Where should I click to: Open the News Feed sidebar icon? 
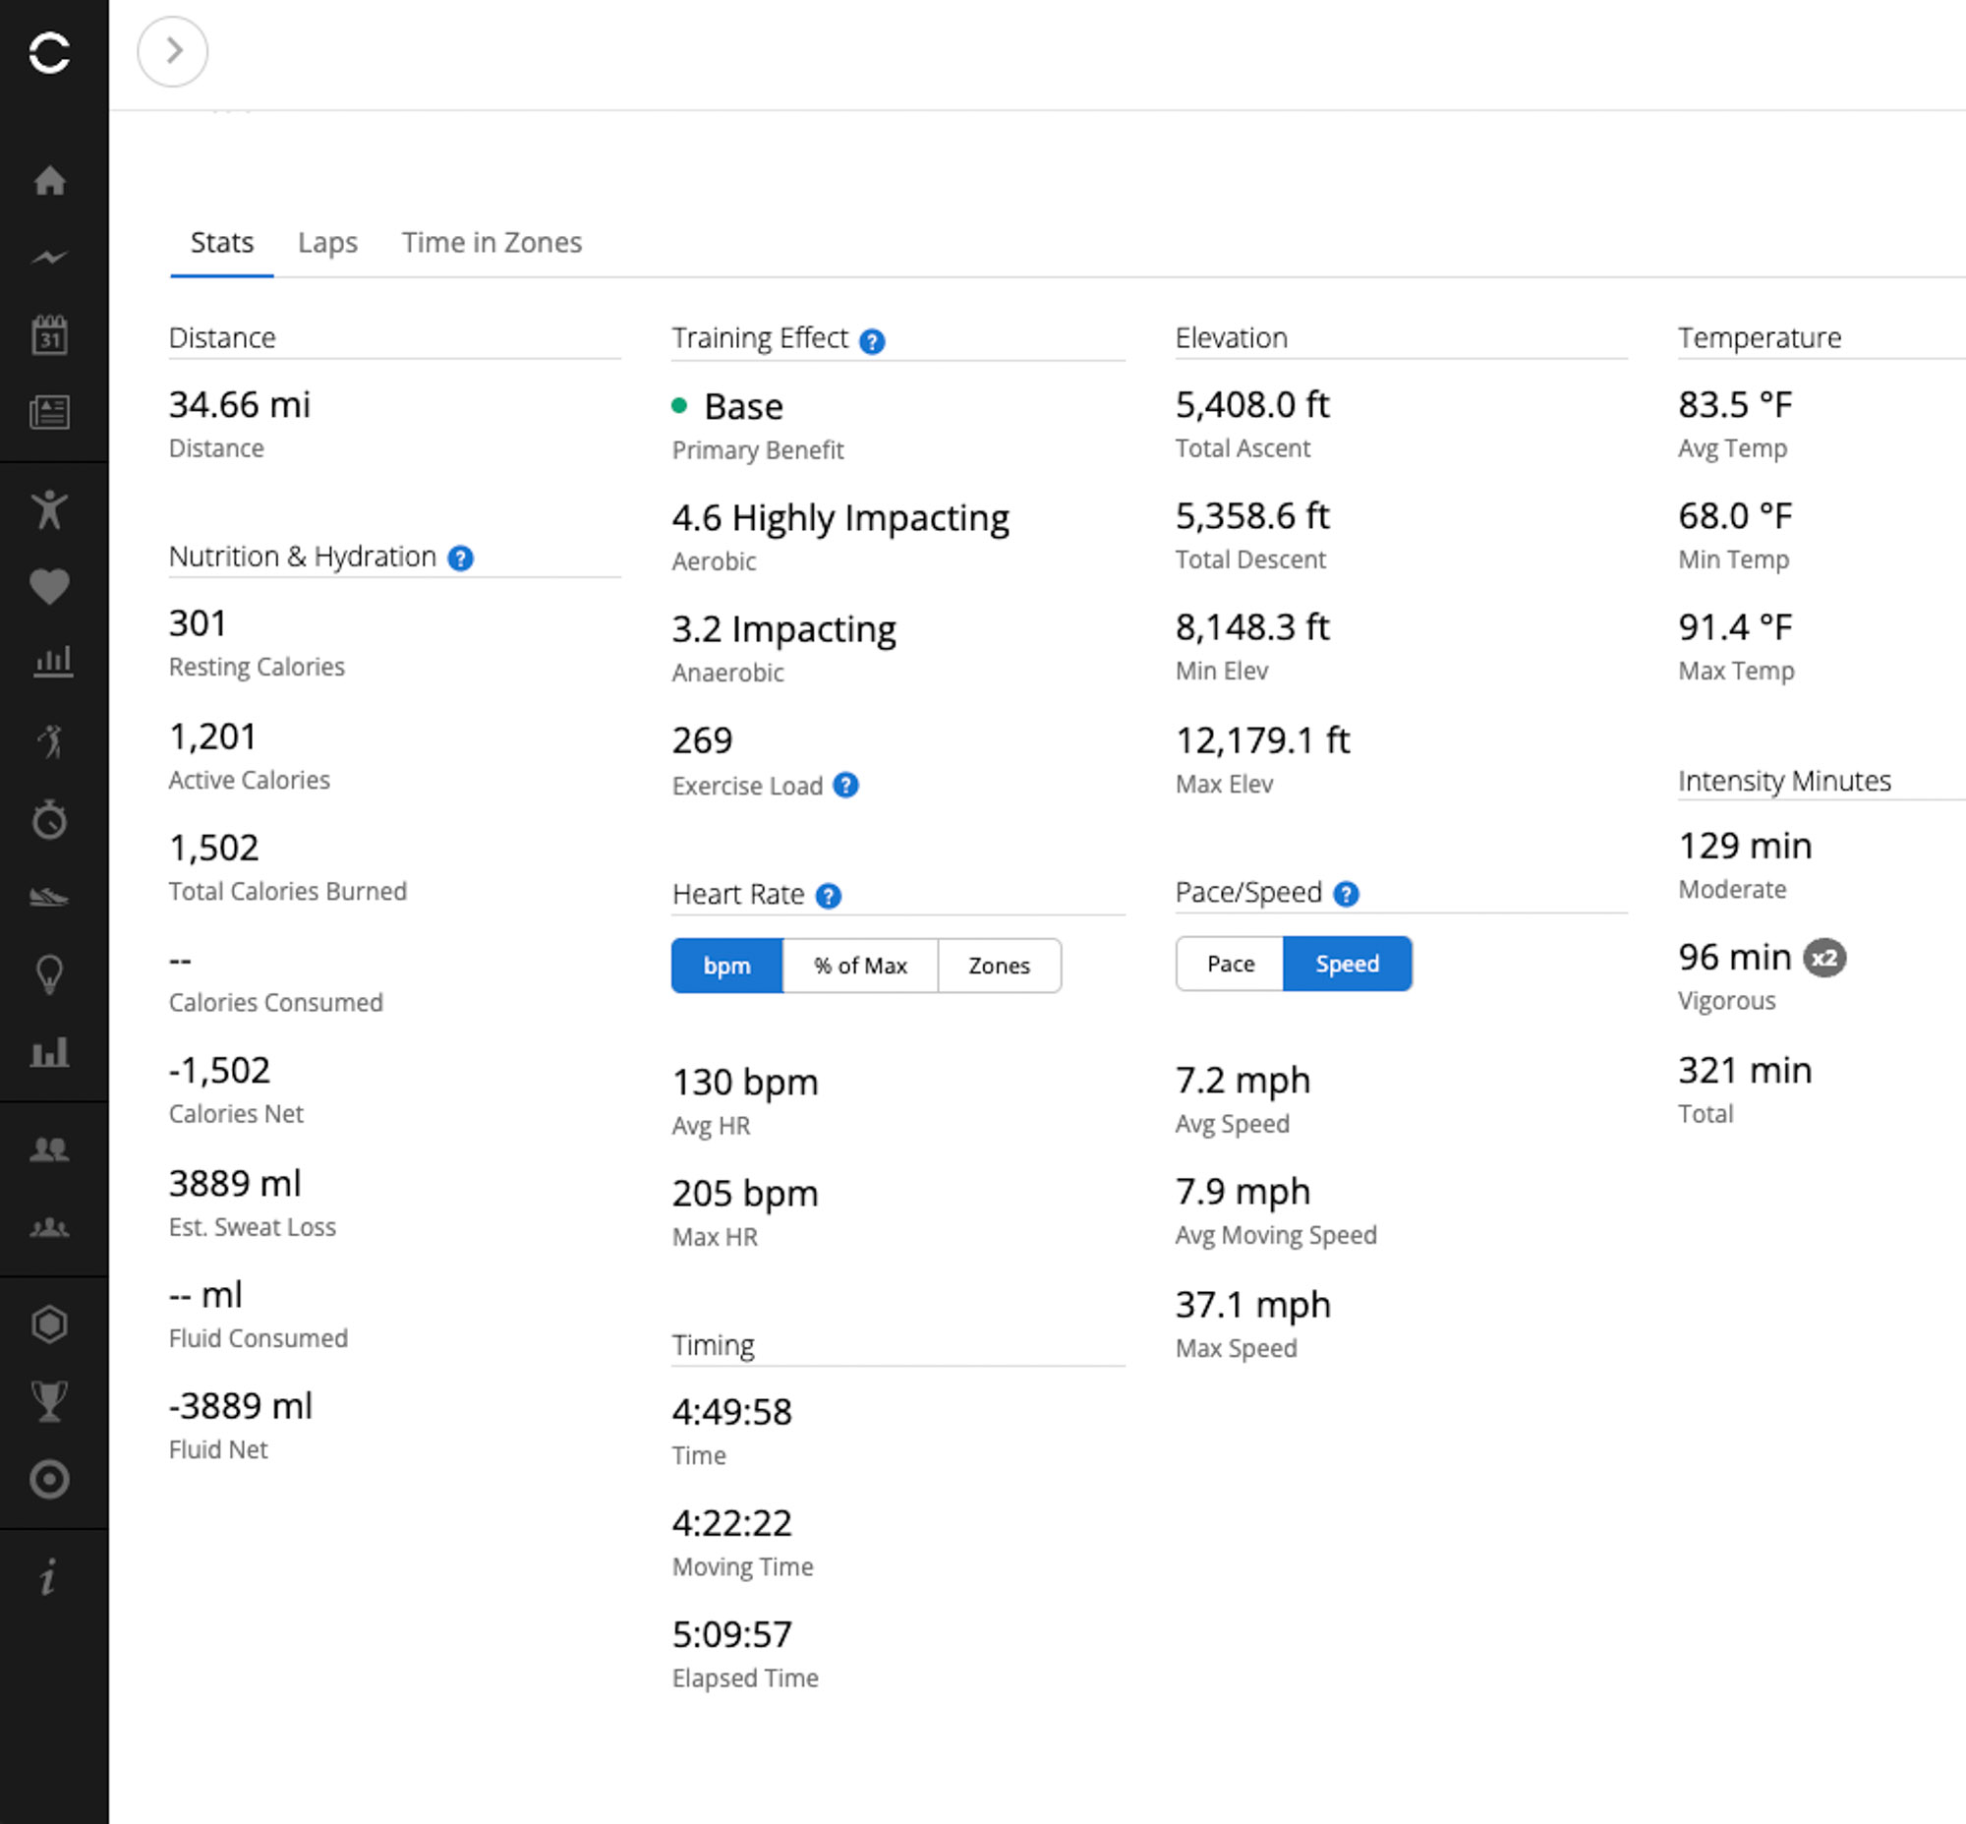pyautogui.click(x=49, y=412)
